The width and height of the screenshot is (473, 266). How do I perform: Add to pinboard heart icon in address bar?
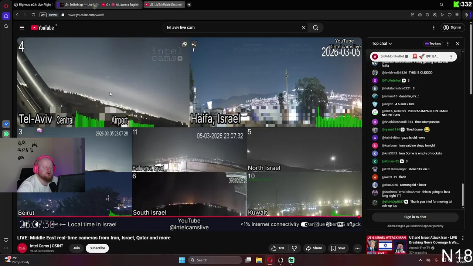pyautogui.click(x=449, y=15)
